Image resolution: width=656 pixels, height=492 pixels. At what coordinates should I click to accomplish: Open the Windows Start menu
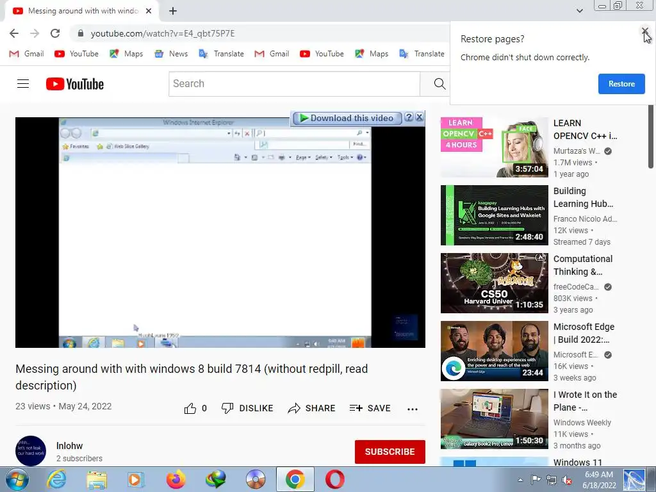16,479
